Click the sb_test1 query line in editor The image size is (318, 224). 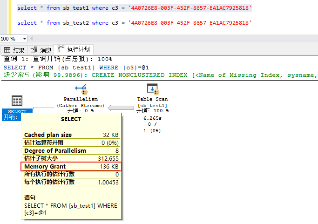tap(134, 8)
